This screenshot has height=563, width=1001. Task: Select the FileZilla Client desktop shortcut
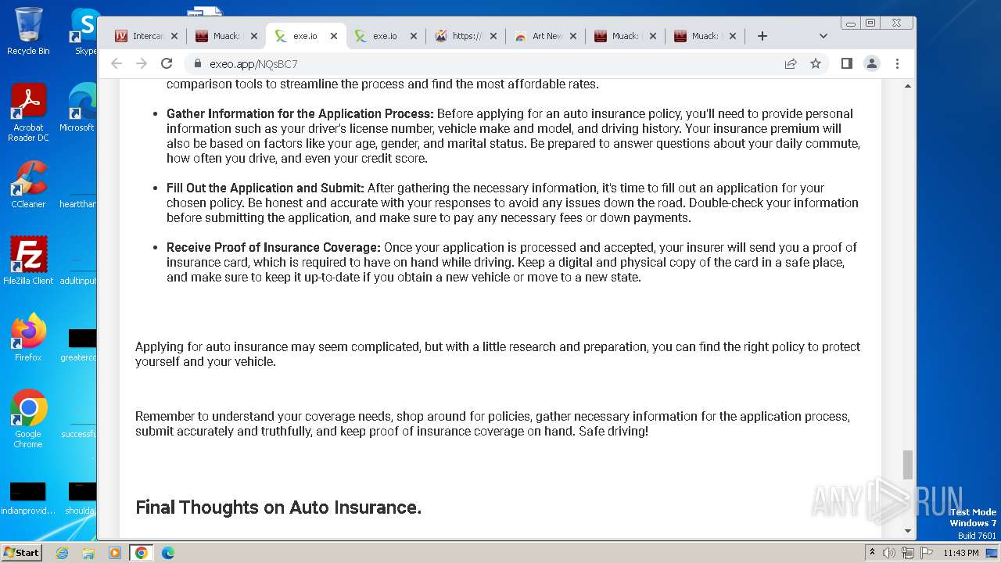point(28,260)
